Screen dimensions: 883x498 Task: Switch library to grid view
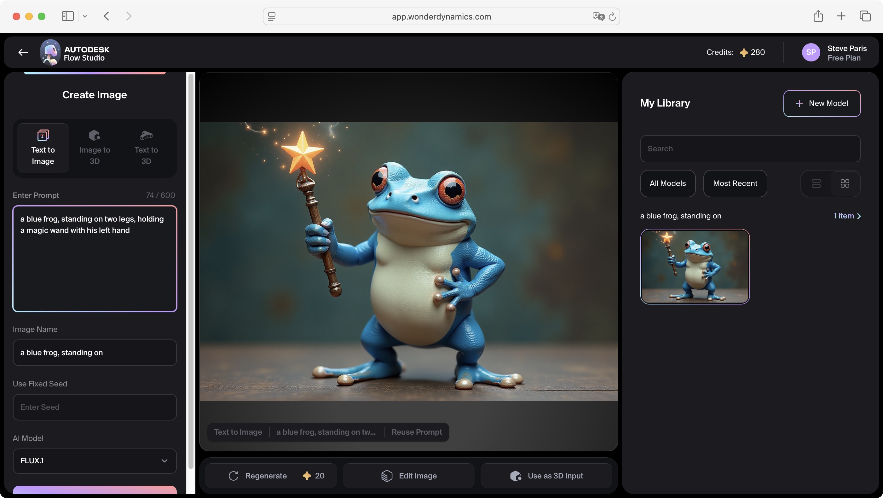point(845,183)
